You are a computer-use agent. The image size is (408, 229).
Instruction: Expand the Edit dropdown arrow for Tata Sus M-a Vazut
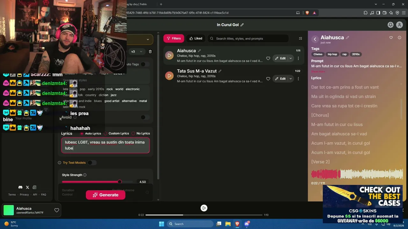click(x=290, y=79)
